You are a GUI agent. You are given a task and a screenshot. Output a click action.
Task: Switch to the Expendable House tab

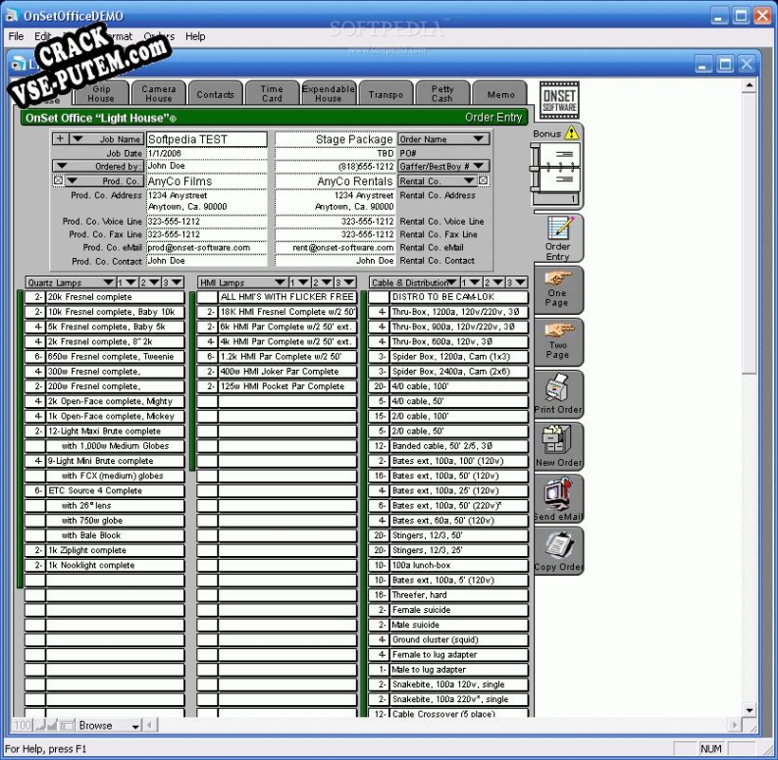pos(329,93)
